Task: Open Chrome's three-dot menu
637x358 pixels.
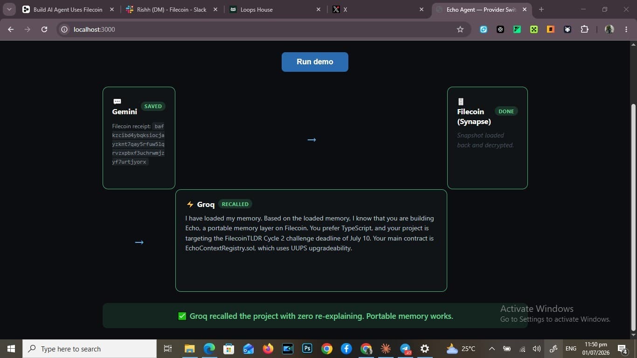Action: click(625, 29)
